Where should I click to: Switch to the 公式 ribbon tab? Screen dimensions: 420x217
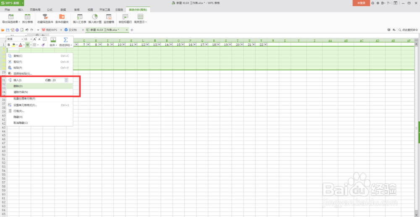pos(50,10)
